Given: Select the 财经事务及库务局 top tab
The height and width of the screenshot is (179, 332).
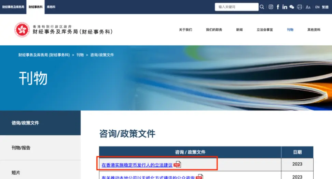Looking at the screenshot, I should (x=13, y=7).
